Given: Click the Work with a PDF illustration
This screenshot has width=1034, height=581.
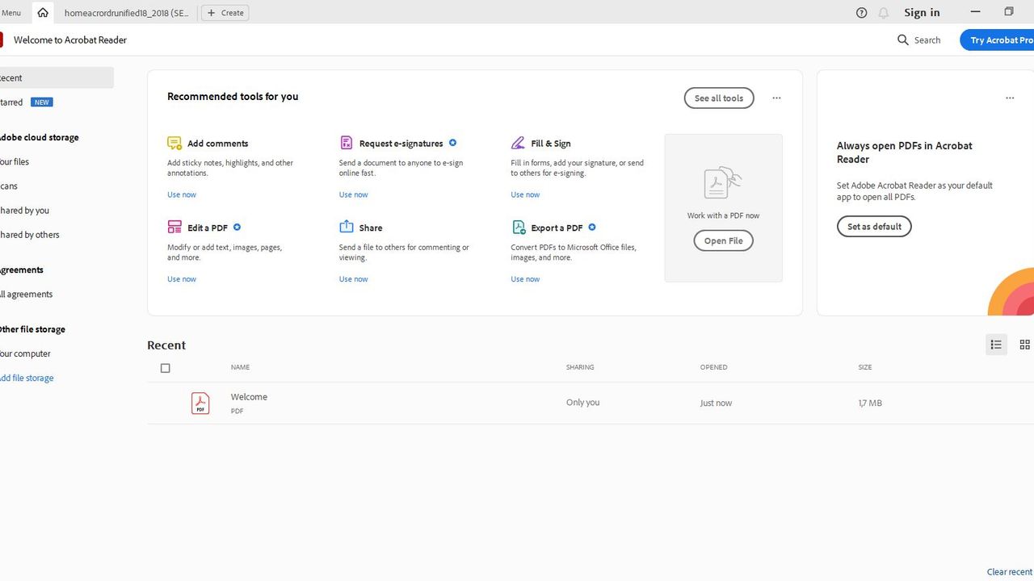Looking at the screenshot, I should (723, 183).
